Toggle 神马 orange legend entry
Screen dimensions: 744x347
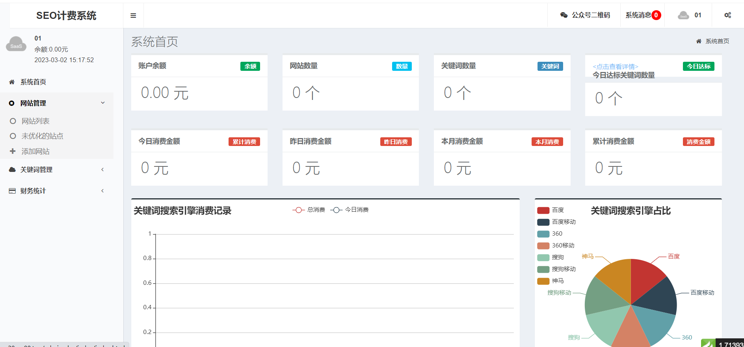pyautogui.click(x=551, y=281)
